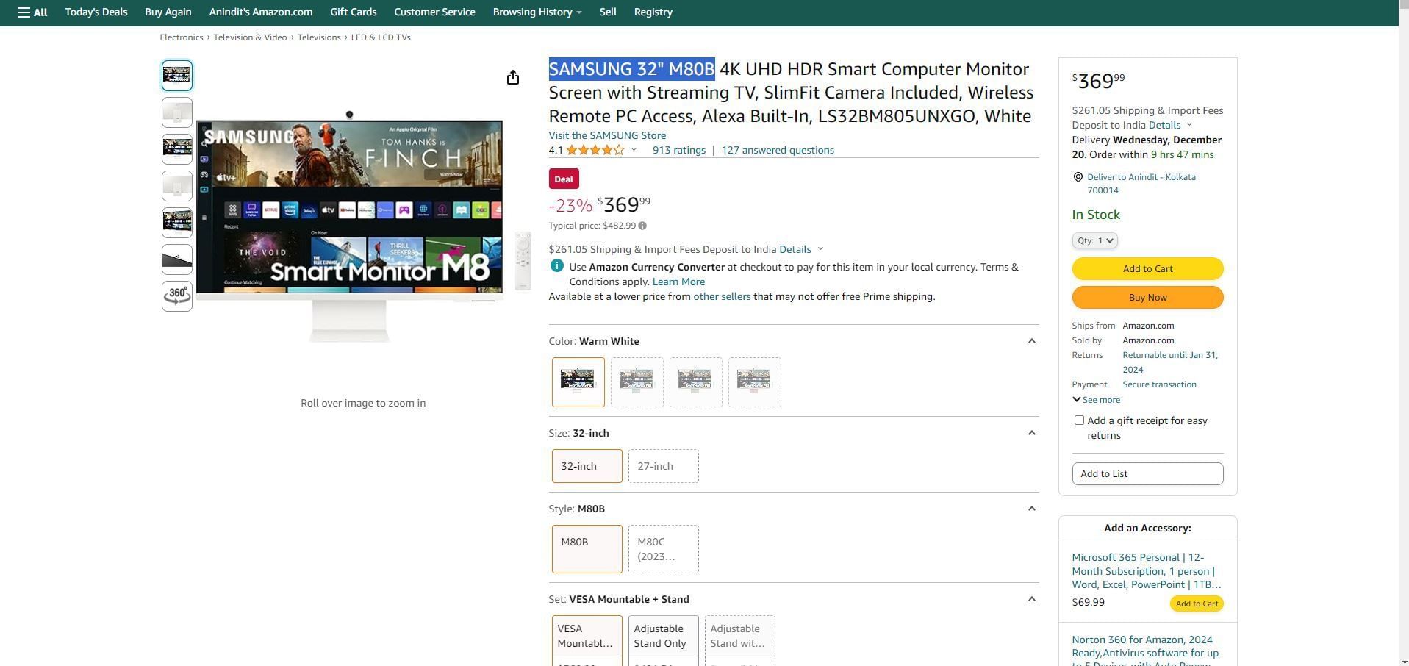Viewport: 1409px width, 666px height.
Task: Click the Add to List field
Action: pos(1147,474)
